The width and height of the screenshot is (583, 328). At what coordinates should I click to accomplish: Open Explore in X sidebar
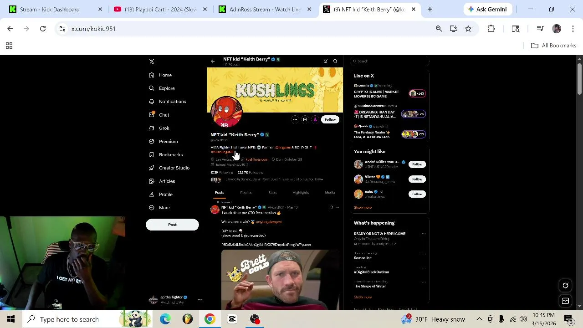162,88
